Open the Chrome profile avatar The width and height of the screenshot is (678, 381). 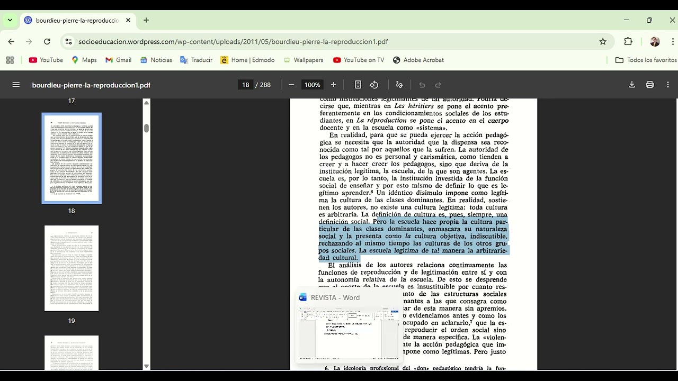point(655,41)
